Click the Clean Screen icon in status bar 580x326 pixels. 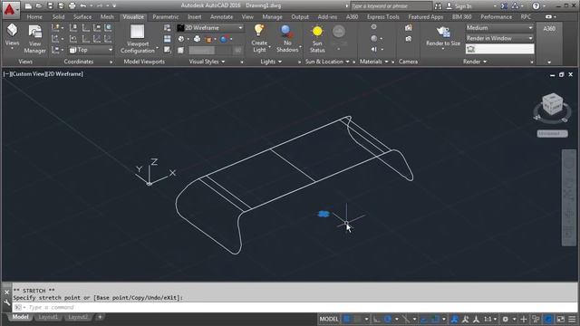pos(561,319)
